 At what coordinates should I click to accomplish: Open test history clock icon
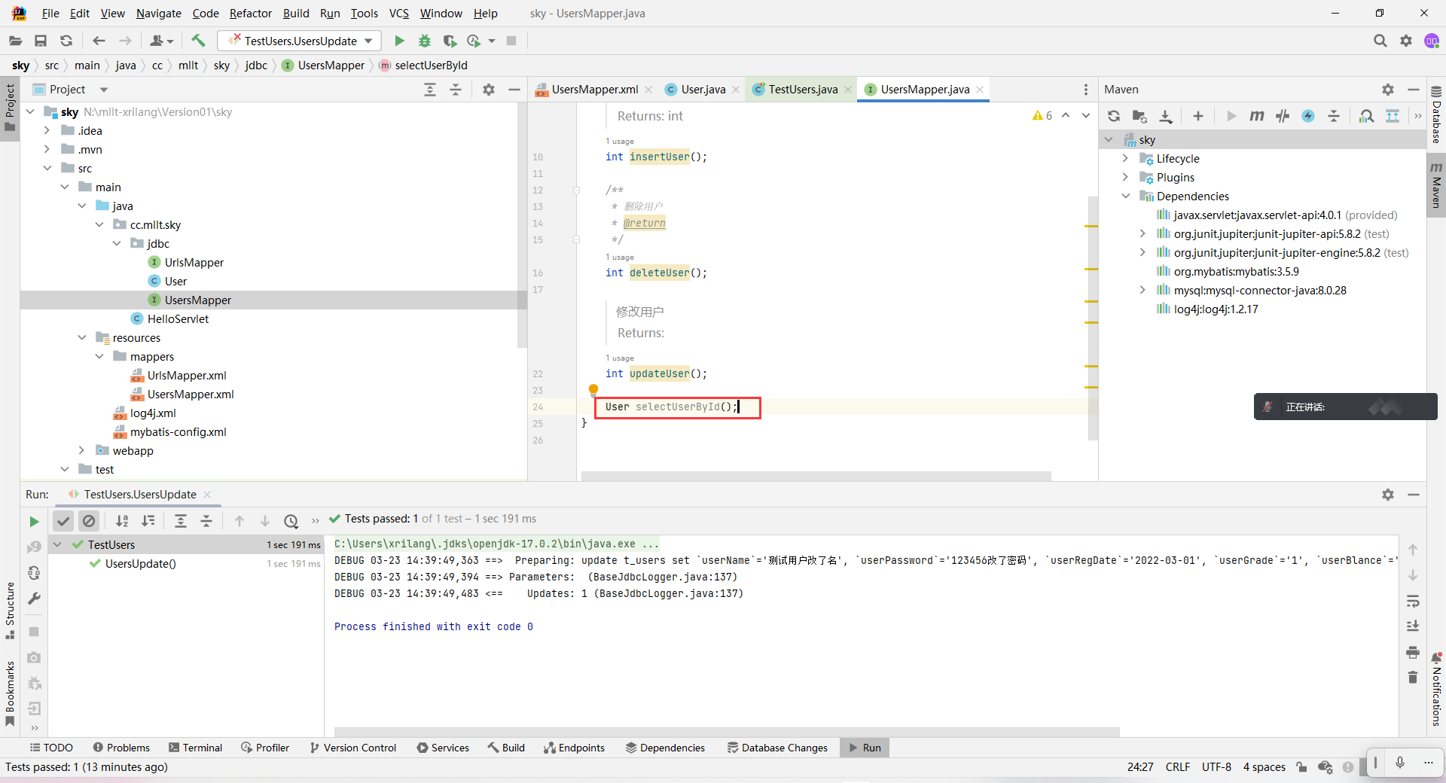[291, 521]
